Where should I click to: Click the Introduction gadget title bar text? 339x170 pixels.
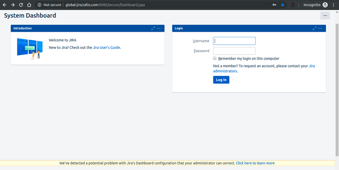click(22, 28)
